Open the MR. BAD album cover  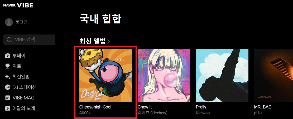point(273,75)
